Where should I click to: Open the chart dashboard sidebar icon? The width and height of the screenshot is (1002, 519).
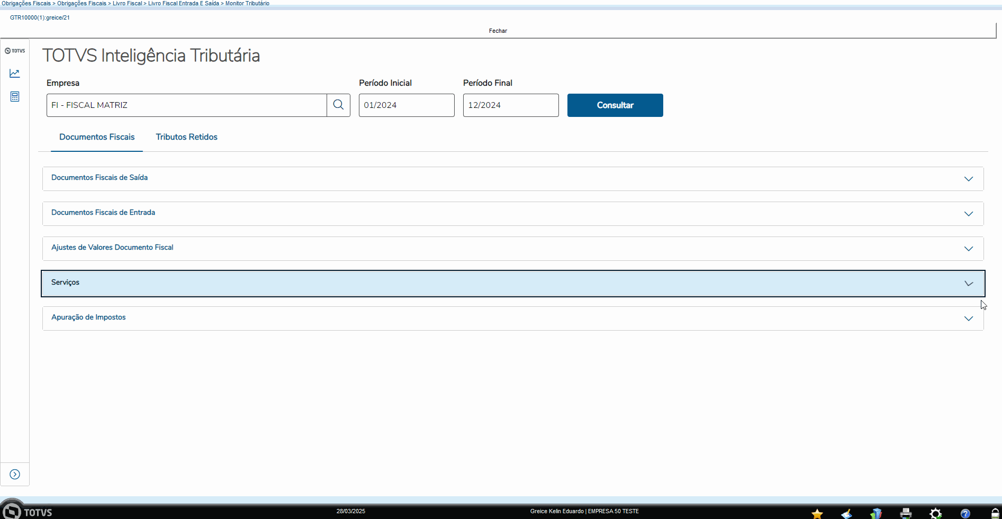pyautogui.click(x=15, y=73)
